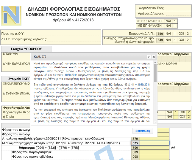Click code 008 label
The height and width of the screenshot is (160, 192).
coord(135,156)
